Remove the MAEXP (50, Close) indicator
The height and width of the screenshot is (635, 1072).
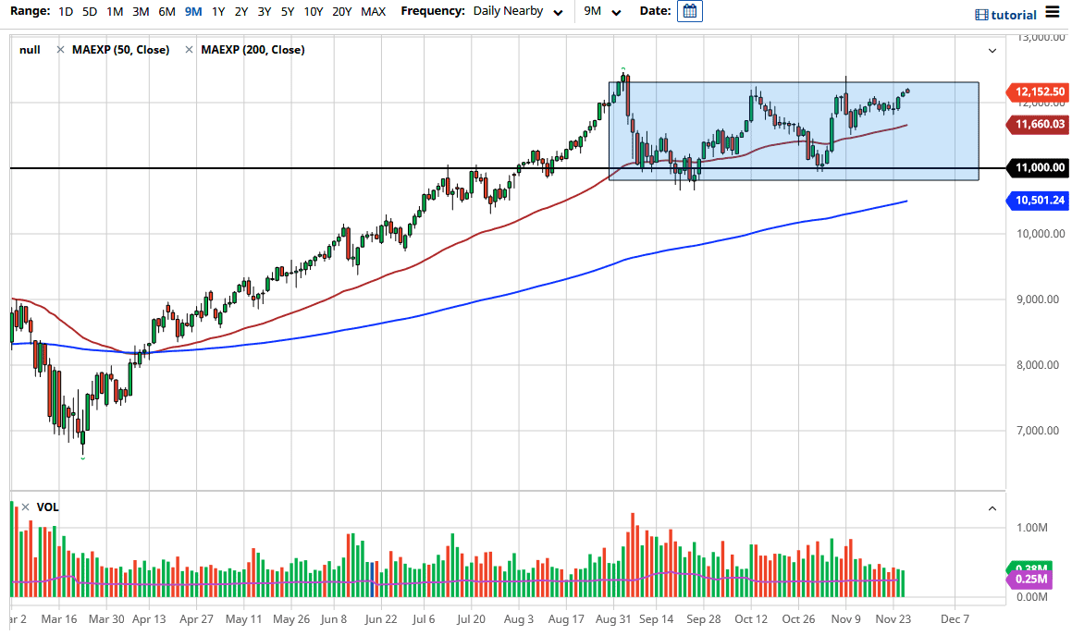click(61, 49)
